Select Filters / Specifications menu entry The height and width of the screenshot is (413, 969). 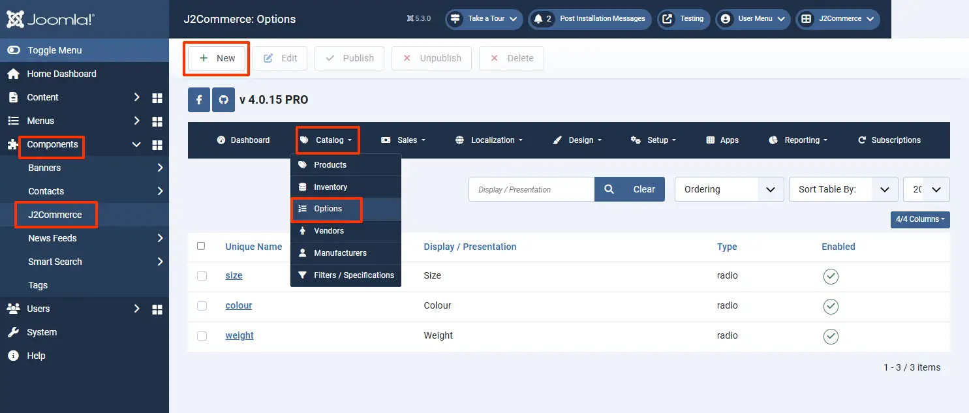coord(346,275)
